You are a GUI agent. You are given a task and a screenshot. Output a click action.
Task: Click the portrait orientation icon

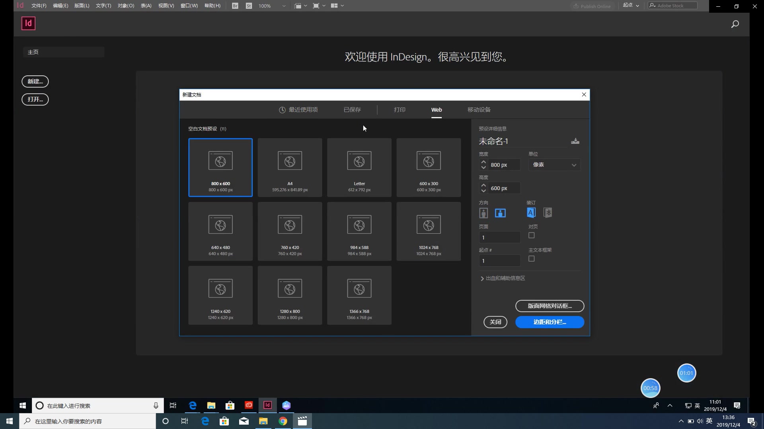tap(483, 212)
